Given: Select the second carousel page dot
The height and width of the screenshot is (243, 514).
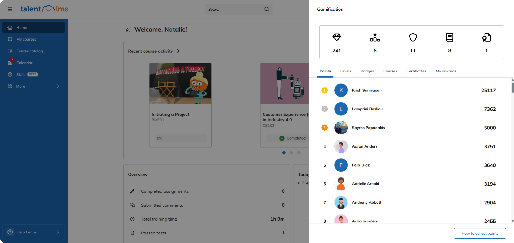Looking at the screenshot, I should pos(291,153).
